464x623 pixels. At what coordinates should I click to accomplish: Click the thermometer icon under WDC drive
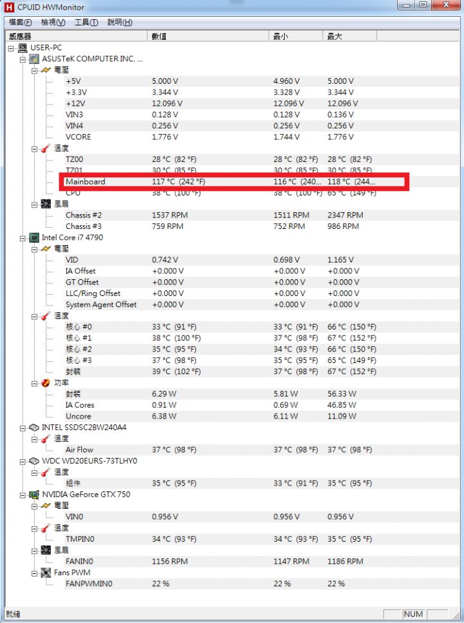pyautogui.click(x=46, y=472)
